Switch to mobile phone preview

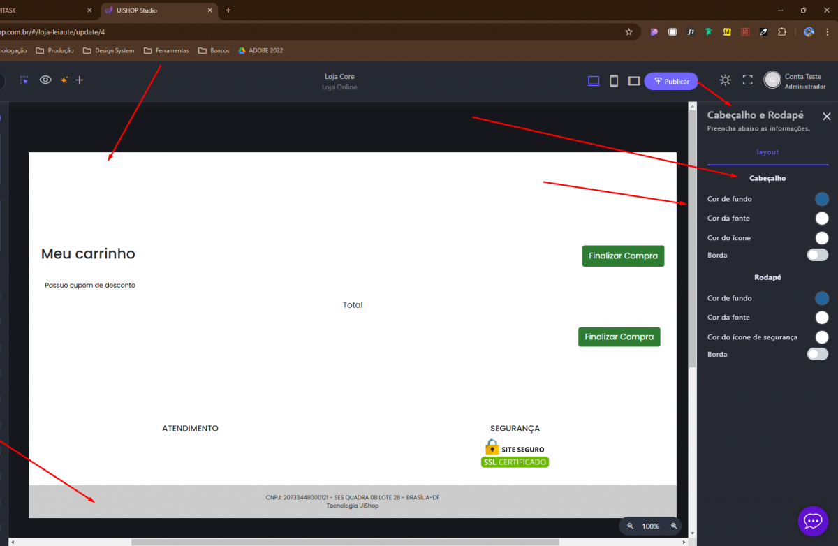[x=614, y=81]
